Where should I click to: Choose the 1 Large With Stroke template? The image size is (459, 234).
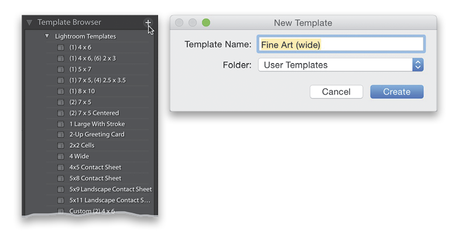coord(98,124)
